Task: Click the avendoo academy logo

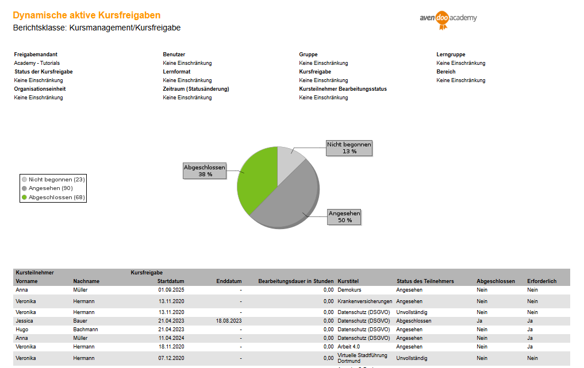Action: pyautogui.click(x=448, y=18)
